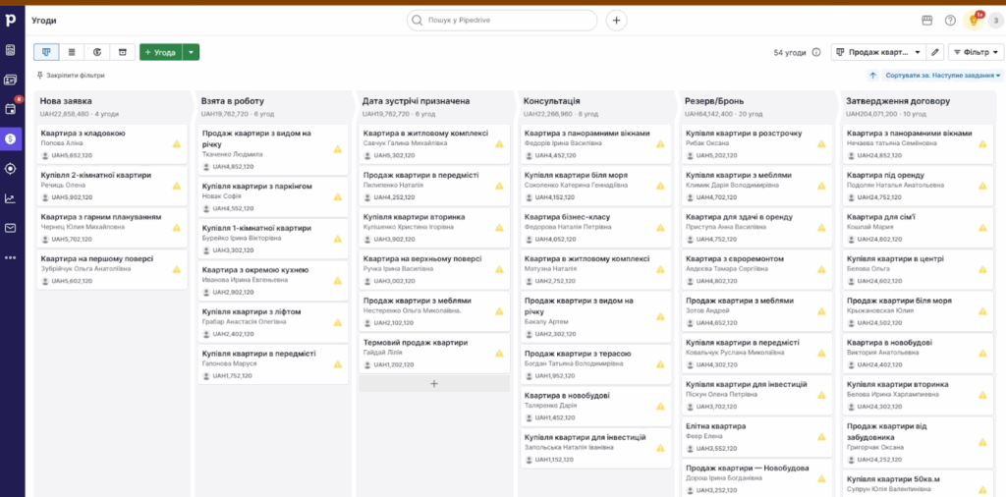Switch to the forecast view button
This screenshot has width=1006, height=497.
coord(97,52)
